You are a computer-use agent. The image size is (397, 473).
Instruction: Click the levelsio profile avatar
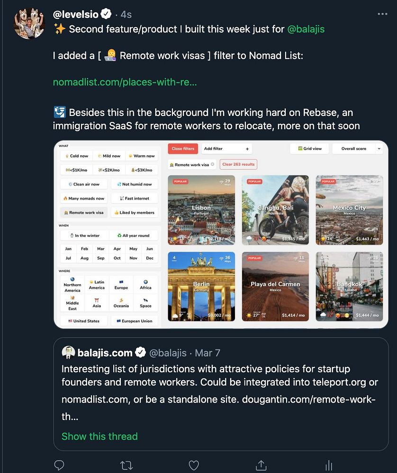(29, 23)
